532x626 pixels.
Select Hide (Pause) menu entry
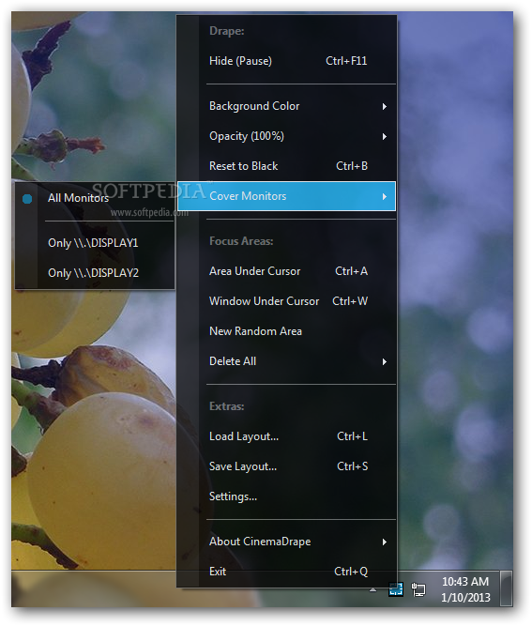286,61
